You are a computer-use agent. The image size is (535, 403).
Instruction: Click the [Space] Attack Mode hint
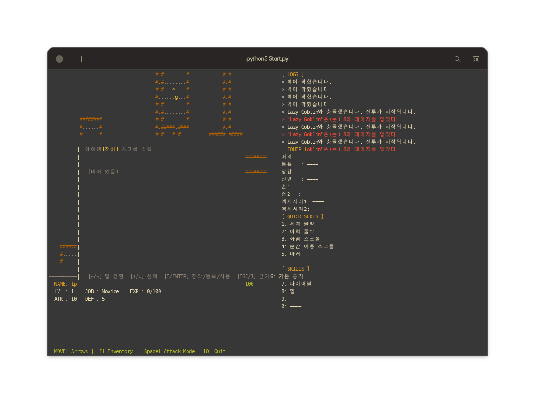(x=168, y=351)
